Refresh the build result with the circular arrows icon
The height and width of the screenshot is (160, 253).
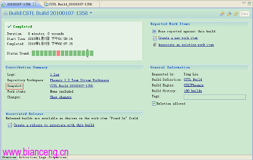click(236, 14)
